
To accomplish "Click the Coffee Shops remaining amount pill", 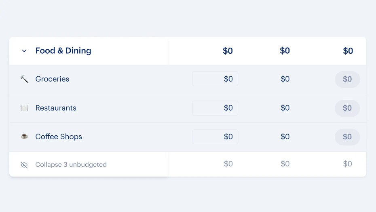I will click(x=347, y=137).
